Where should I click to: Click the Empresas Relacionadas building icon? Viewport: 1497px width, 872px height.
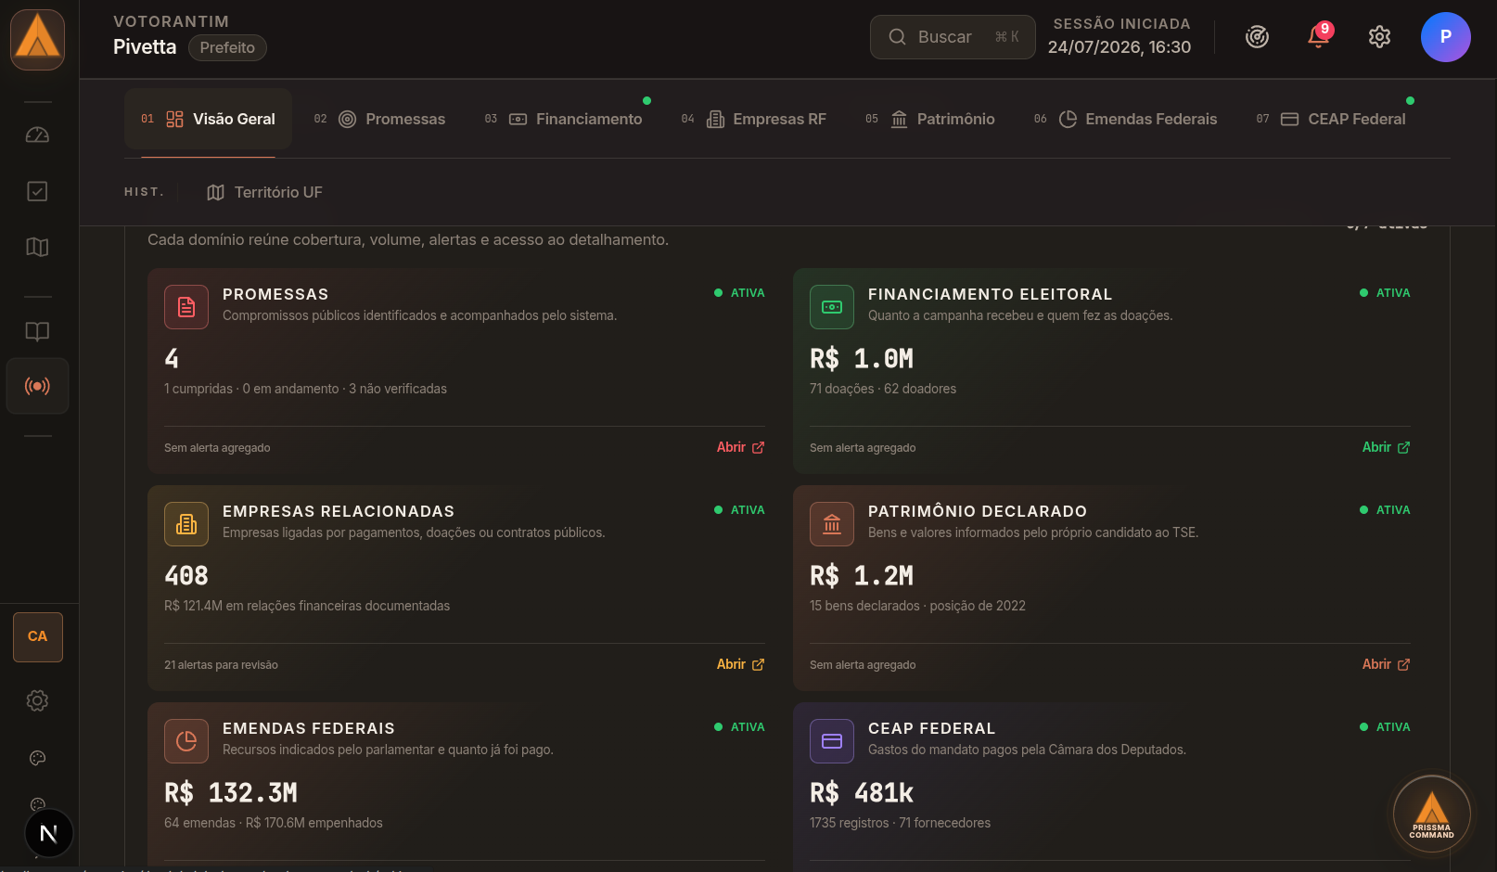[x=186, y=524]
